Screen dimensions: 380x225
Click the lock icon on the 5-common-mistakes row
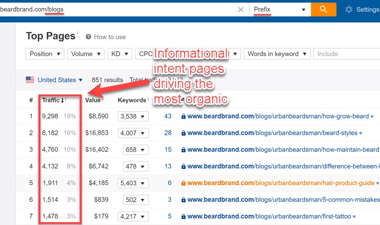183,200
